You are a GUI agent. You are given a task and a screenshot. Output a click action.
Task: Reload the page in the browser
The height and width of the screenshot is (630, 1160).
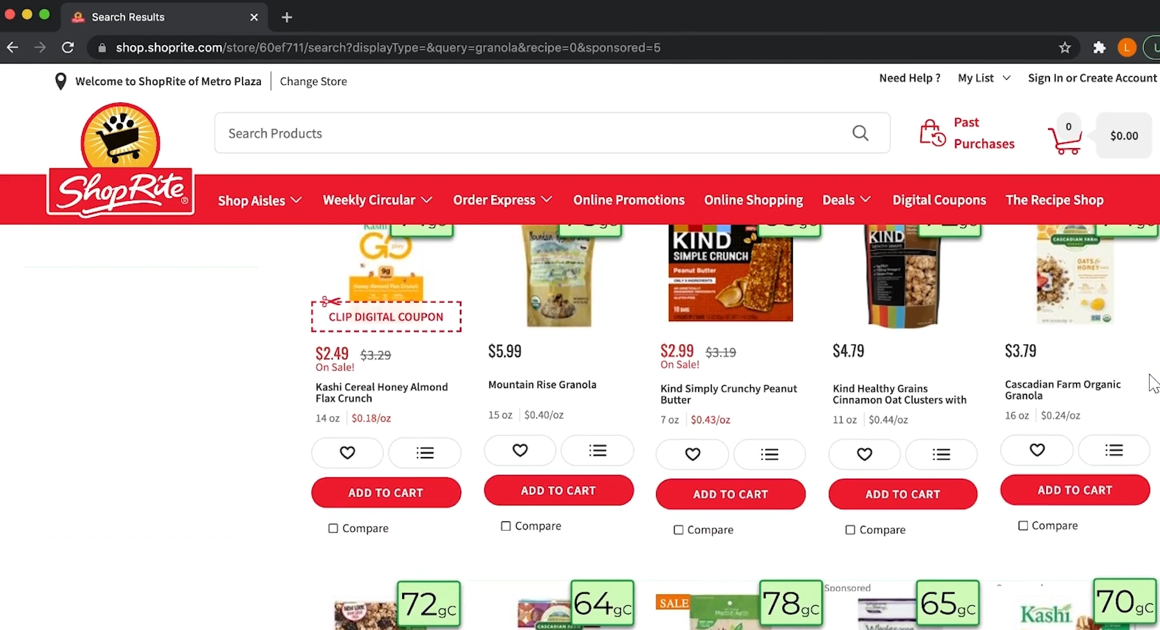68,48
